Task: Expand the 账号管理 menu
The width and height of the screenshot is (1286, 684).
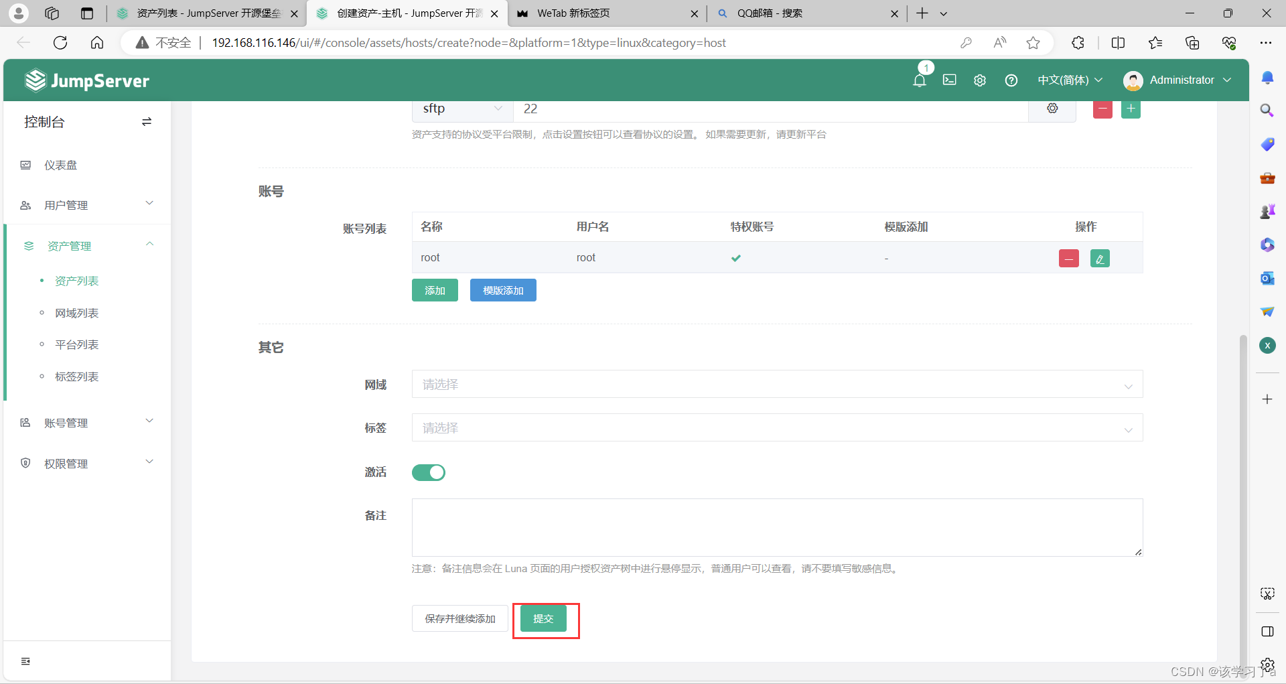Action: (87, 423)
